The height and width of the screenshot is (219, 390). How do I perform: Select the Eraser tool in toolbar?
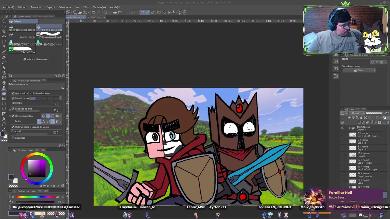4,83
